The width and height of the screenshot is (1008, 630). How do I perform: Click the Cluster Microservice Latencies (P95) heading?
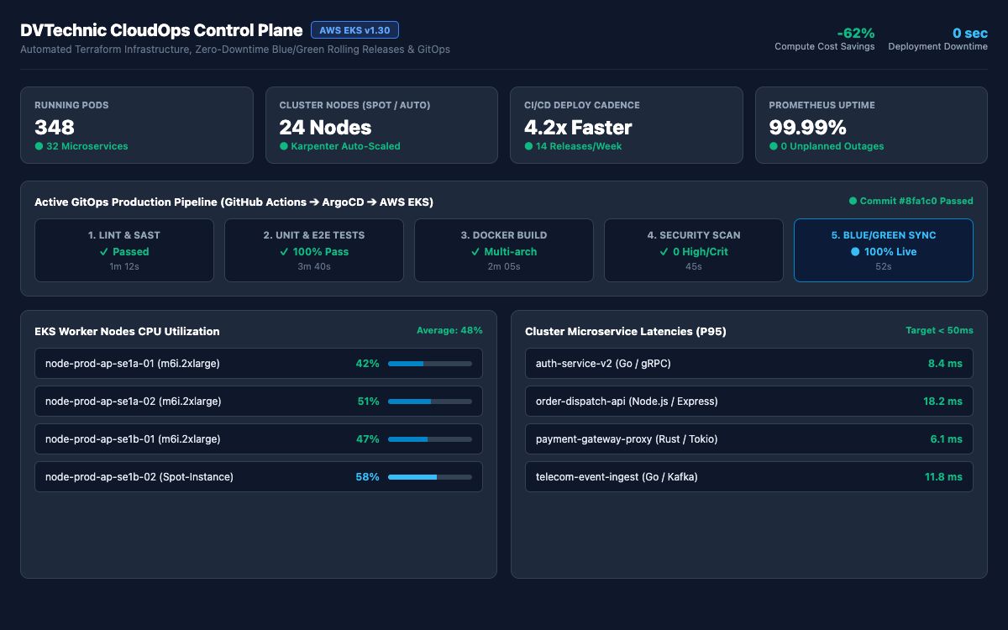(626, 332)
